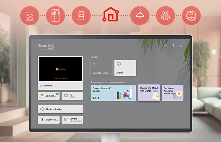Click the 'Click to Watch' text

pos(61,78)
